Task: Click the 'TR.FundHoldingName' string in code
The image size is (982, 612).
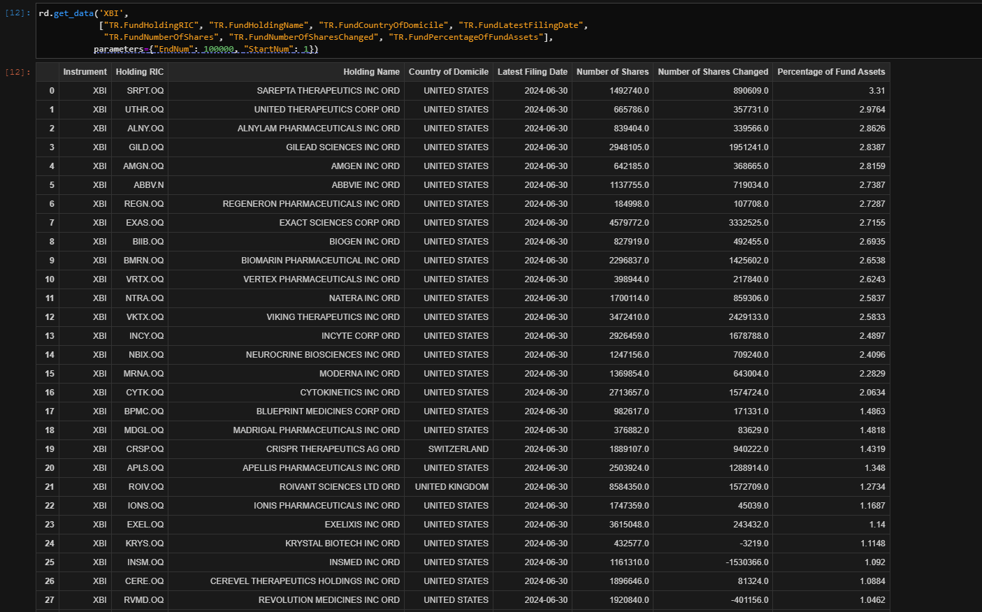Action: pos(259,25)
